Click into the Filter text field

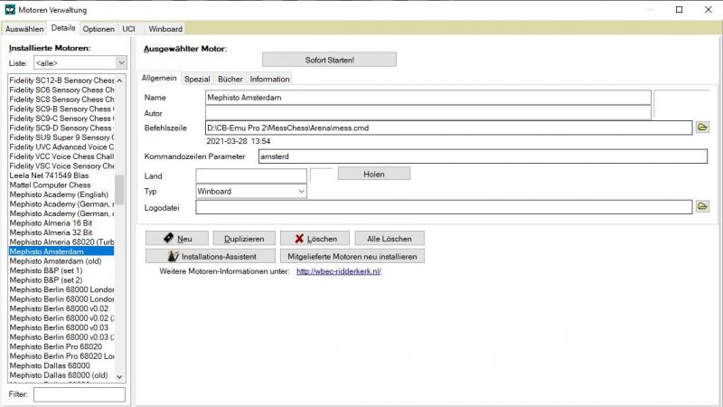(x=80, y=394)
